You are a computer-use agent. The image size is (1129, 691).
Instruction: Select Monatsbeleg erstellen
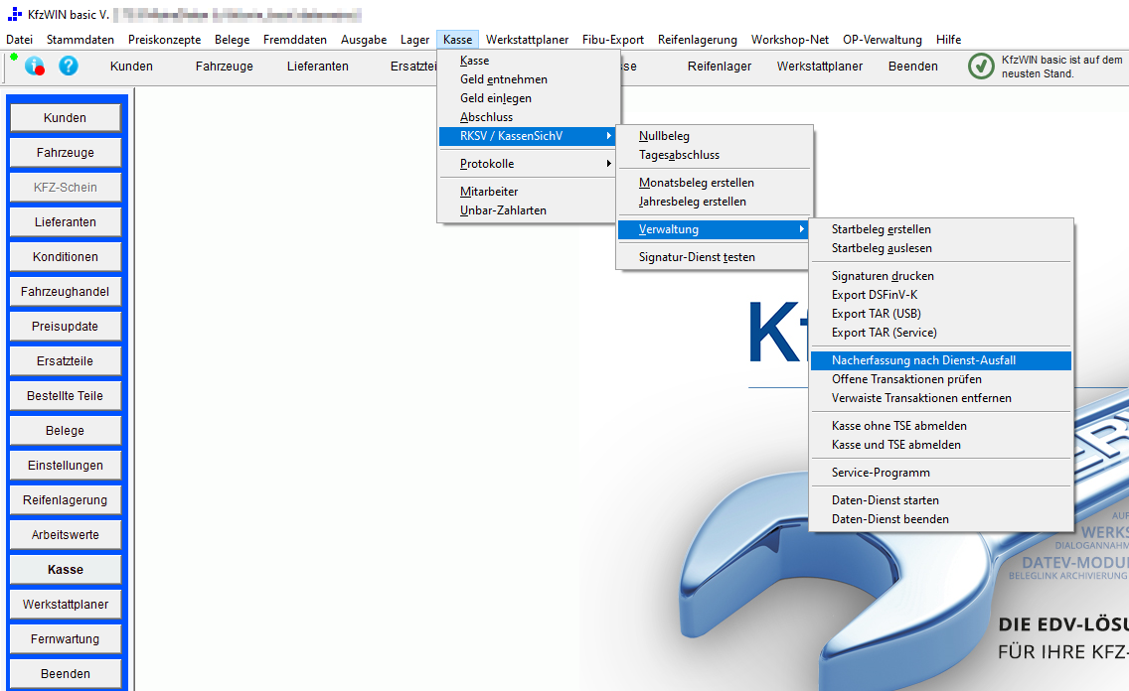click(x=713, y=183)
